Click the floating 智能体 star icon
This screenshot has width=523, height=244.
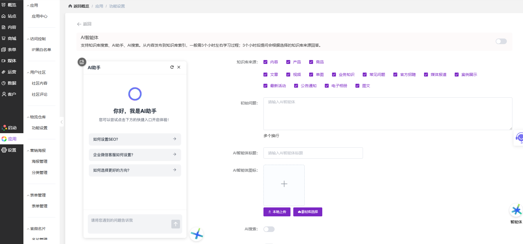tap(516, 210)
